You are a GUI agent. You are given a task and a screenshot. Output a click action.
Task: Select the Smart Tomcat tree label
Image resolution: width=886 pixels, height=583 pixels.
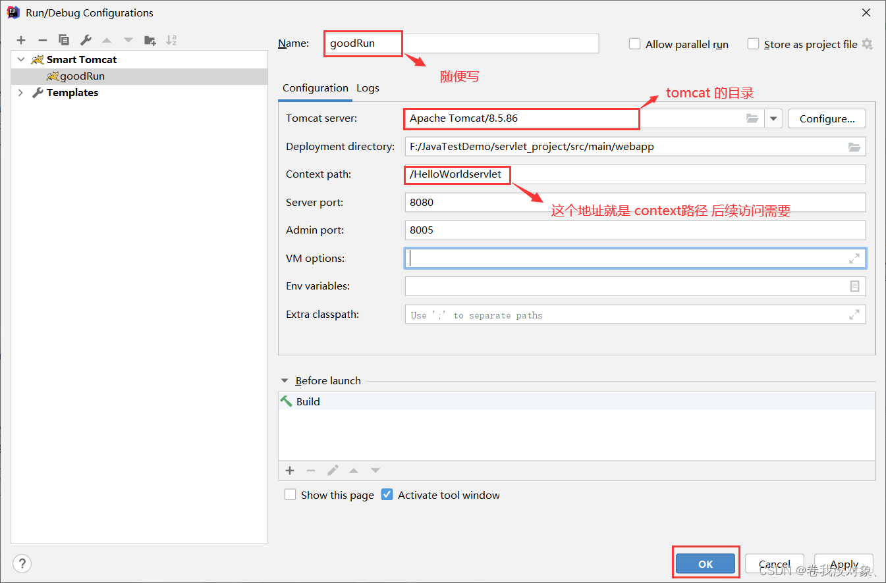pos(82,59)
